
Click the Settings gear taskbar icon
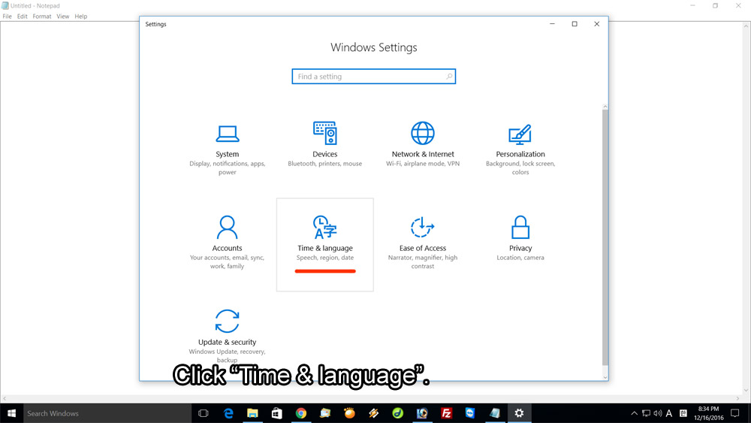(x=519, y=413)
